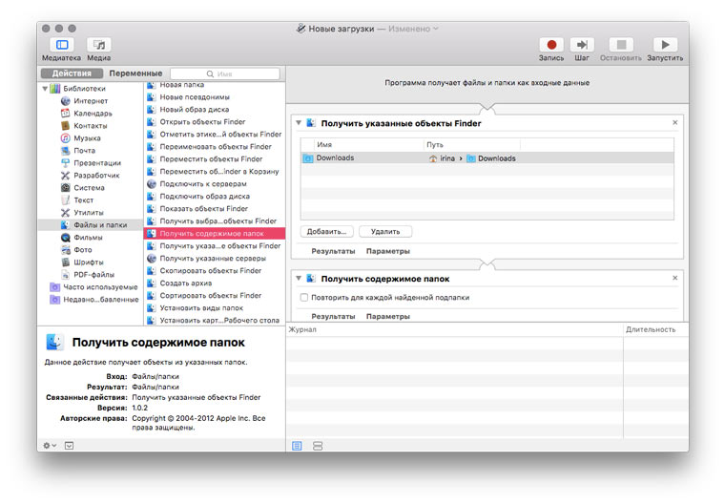Open Результаты of Получить содержимое папок
Viewport: 725px width, 504px height.
(333, 317)
